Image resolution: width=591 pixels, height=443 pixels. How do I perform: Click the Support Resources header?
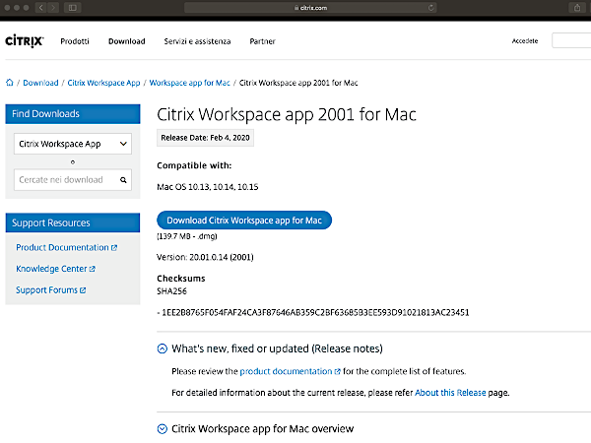(x=73, y=222)
